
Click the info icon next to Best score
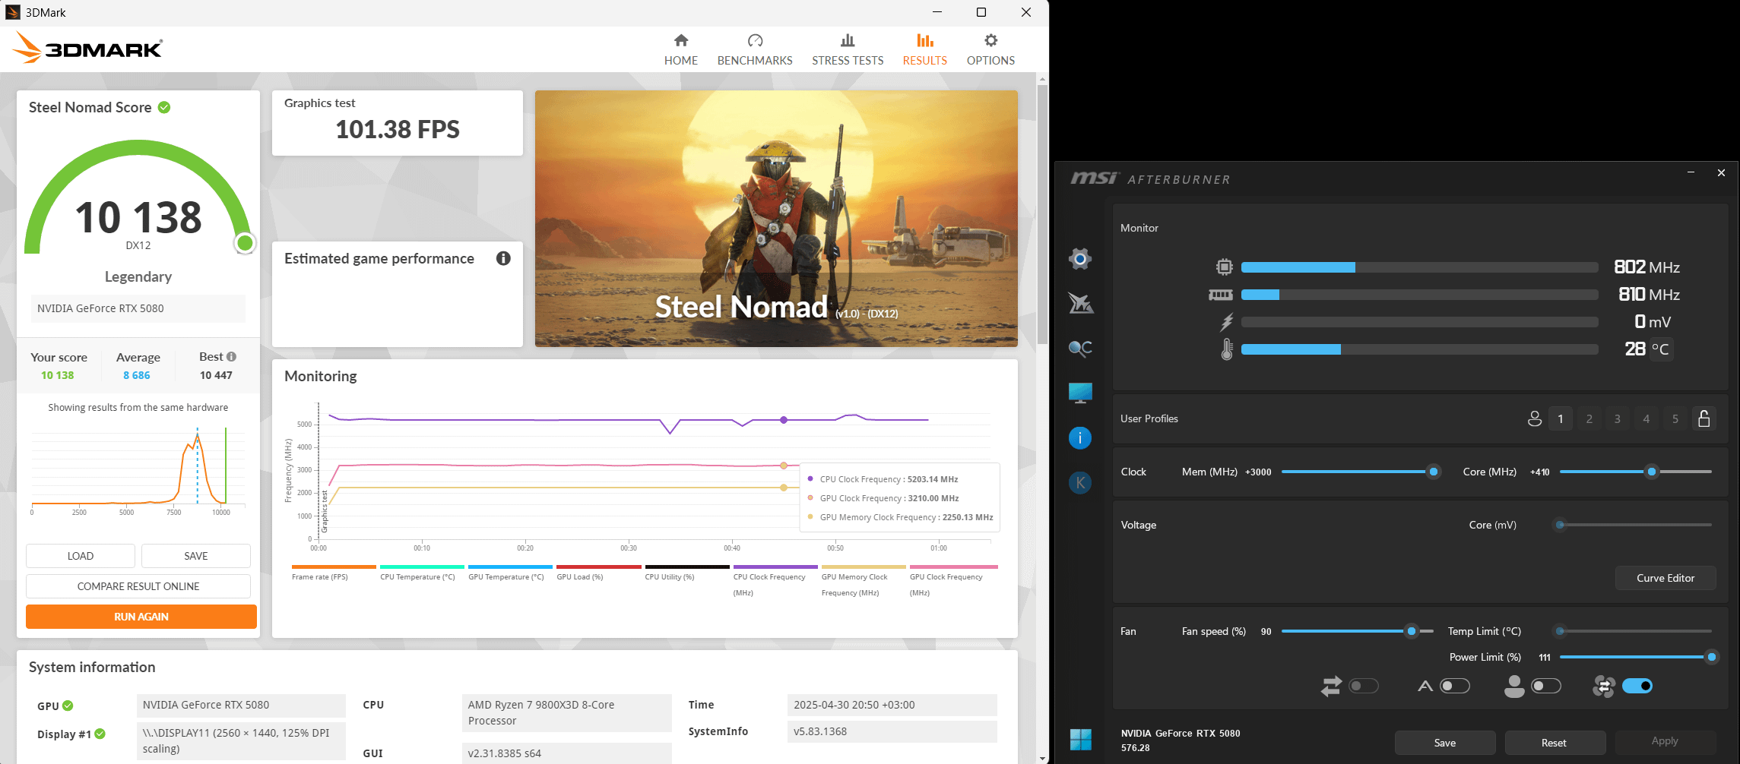point(232,357)
